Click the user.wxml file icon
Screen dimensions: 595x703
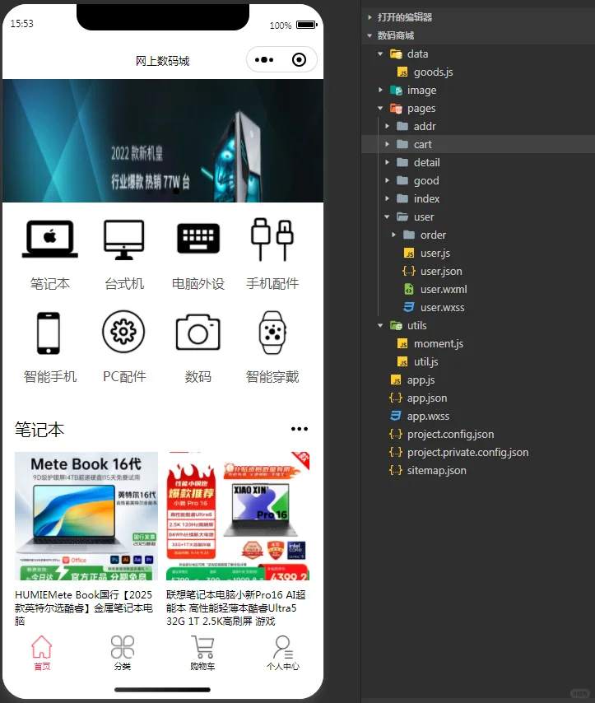(409, 289)
